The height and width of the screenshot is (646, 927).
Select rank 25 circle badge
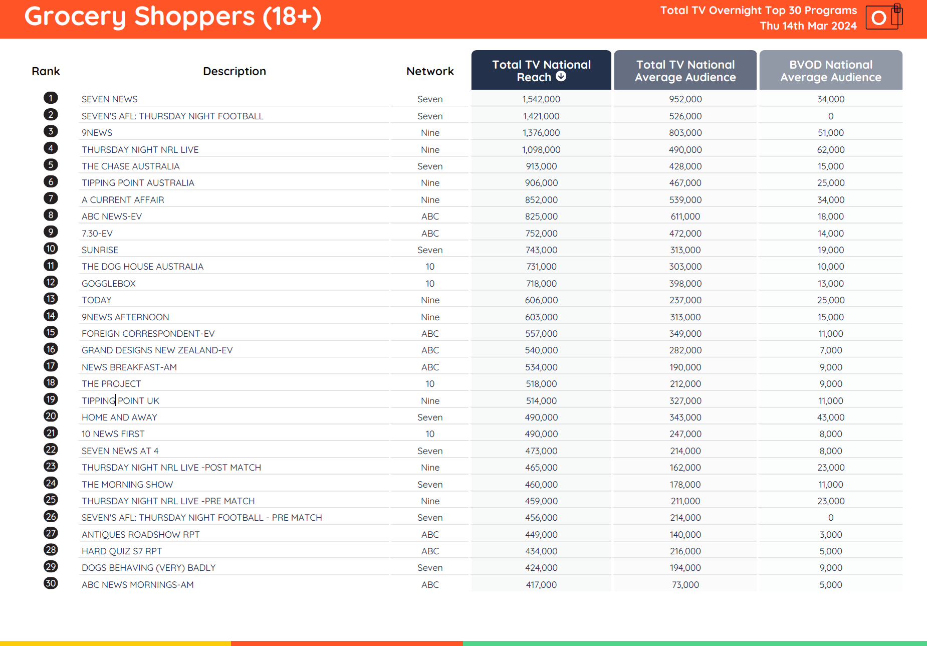click(x=51, y=500)
